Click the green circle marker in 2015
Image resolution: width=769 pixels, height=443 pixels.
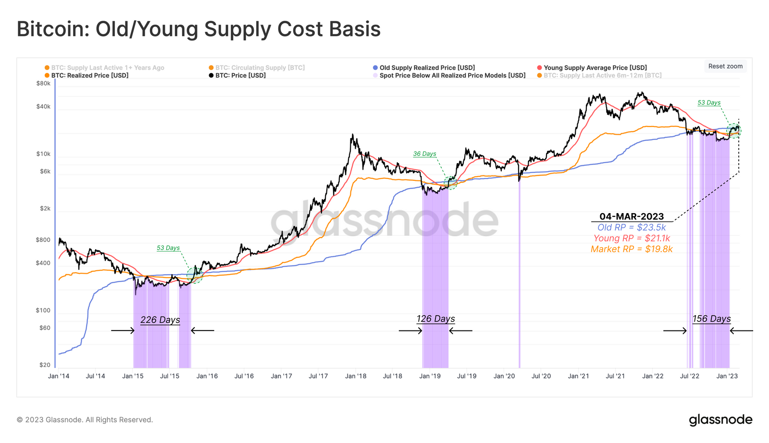(x=195, y=275)
